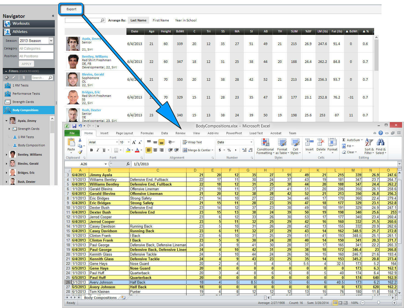
Task: Expand the Bentley, Williams tree node
Action: [6, 155]
